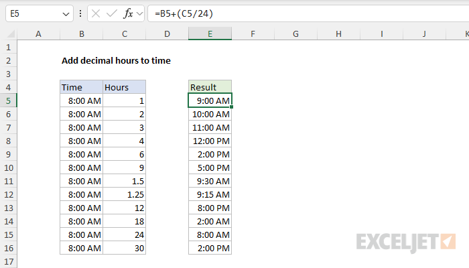Select the result cell 8:00 PM
The width and height of the screenshot is (469, 268).
(x=210, y=208)
